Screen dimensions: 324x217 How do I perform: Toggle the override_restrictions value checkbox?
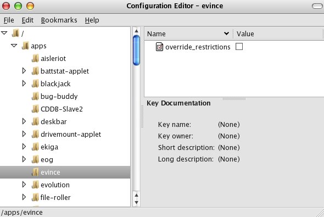[x=239, y=47]
